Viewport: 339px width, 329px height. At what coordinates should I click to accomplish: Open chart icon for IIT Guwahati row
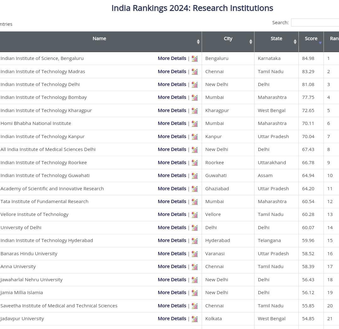tap(195, 176)
